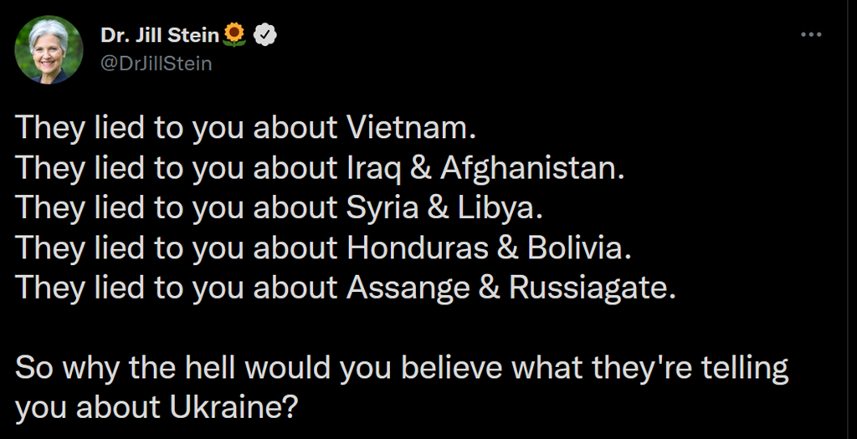Viewport: 857px width, 439px height.
Task: Open the "Dr. Jill Stein" display name
Action: tap(160, 35)
